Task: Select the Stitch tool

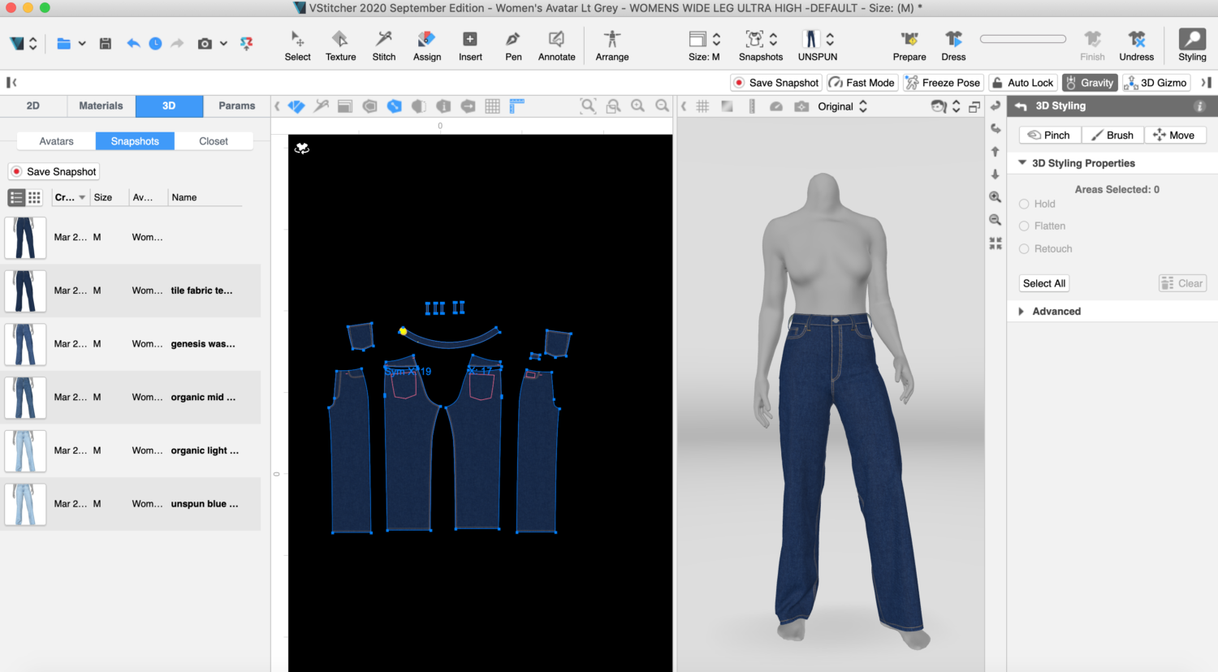Action: [x=384, y=45]
